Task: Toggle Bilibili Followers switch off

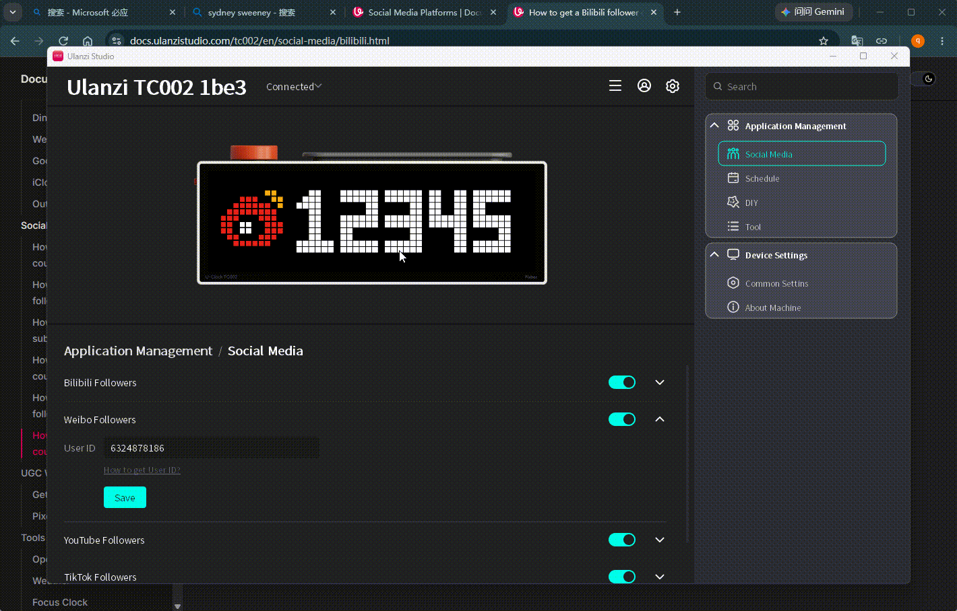Action: [622, 382]
